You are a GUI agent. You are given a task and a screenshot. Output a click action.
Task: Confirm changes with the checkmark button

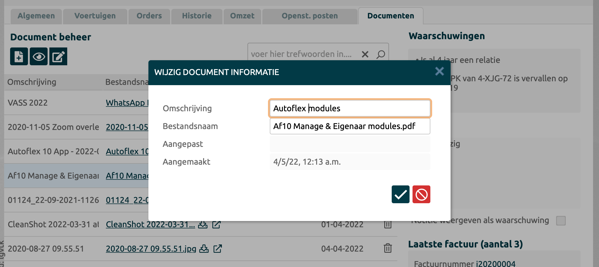point(400,194)
